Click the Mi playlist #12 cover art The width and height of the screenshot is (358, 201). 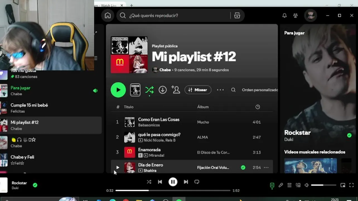coord(129,55)
